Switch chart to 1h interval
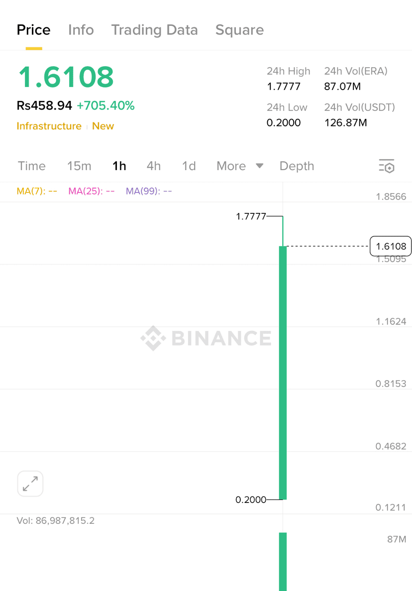Screen dimensions: 412x591 coord(119,166)
